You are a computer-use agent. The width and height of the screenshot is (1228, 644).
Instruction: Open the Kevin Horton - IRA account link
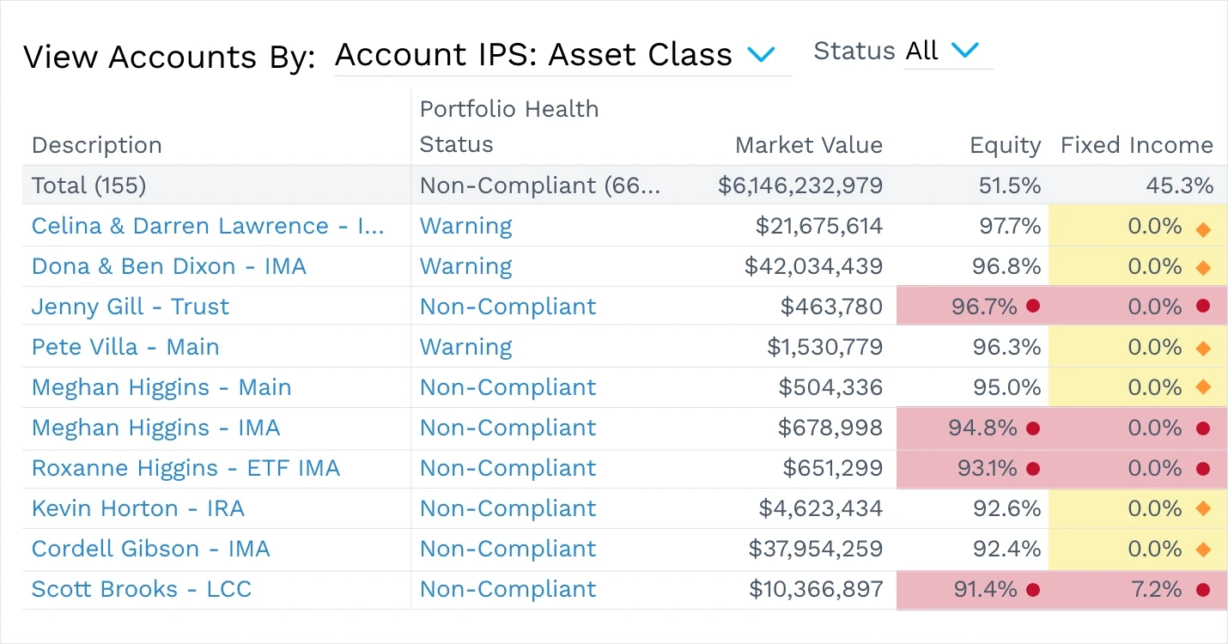pyautogui.click(x=137, y=509)
